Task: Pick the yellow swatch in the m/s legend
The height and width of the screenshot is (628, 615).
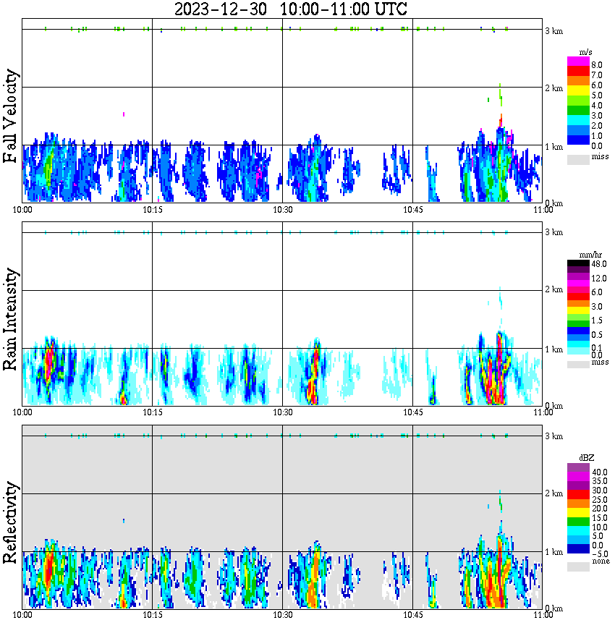Action: pyautogui.click(x=578, y=91)
